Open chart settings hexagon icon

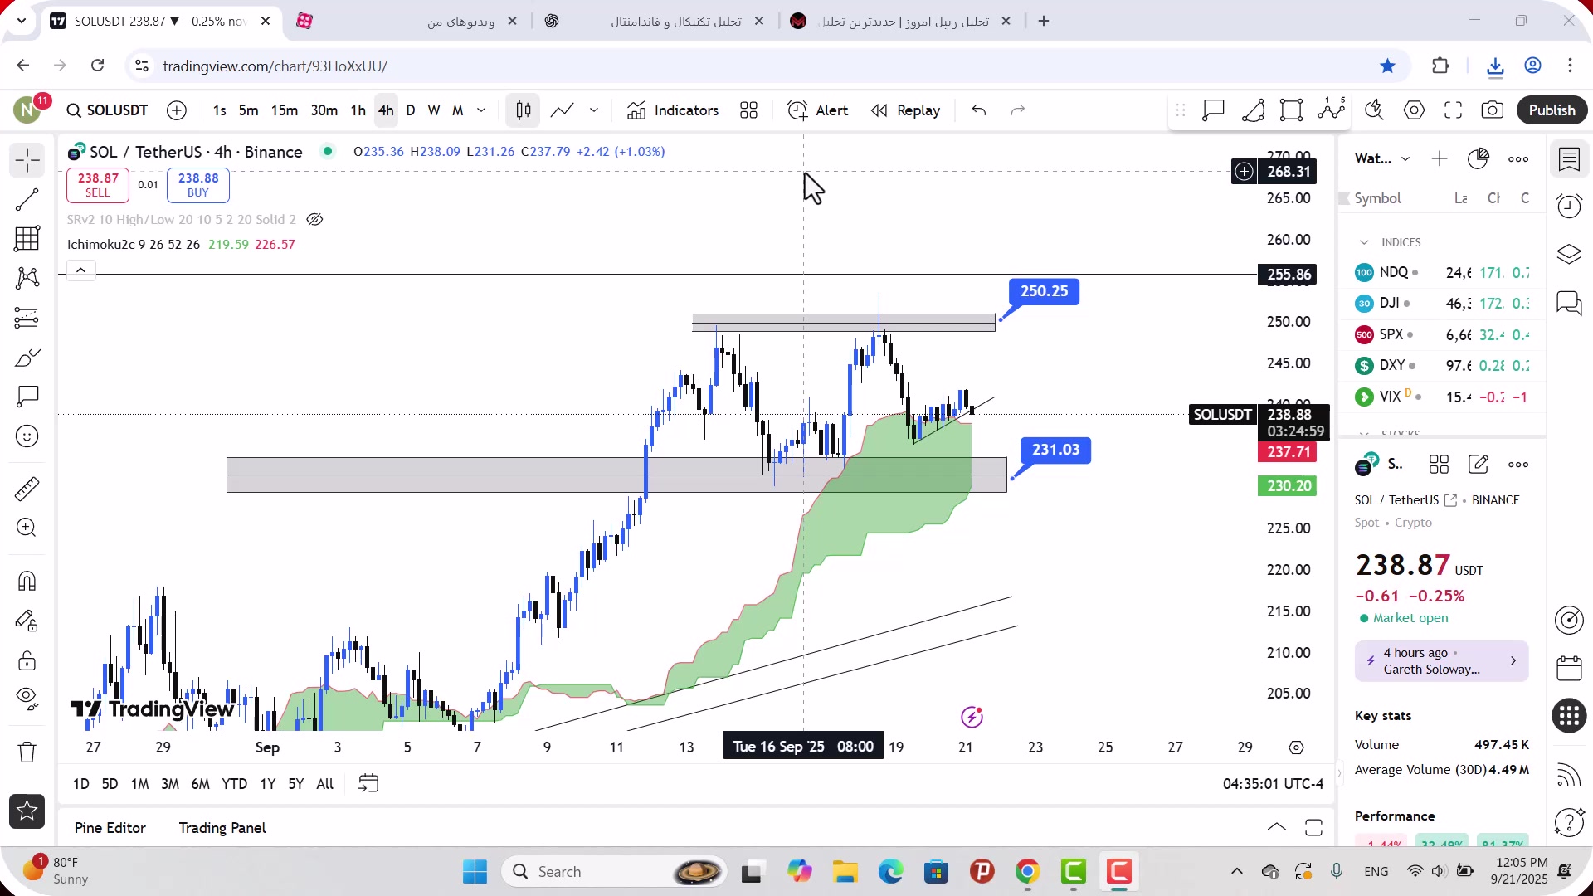click(1415, 110)
